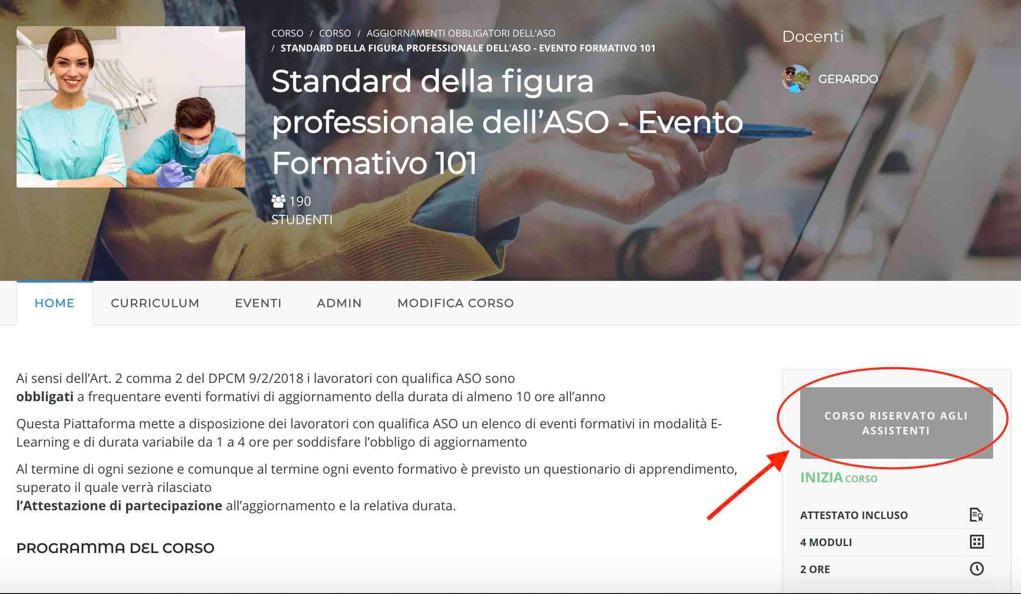Open the Eventi tab
The height and width of the screenshot is (594, 1021).
click(258, 303)
